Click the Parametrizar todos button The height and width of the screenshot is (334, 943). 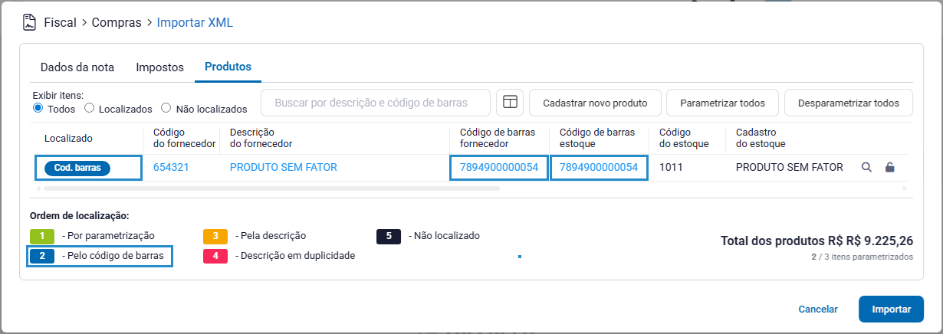[722, 103]
